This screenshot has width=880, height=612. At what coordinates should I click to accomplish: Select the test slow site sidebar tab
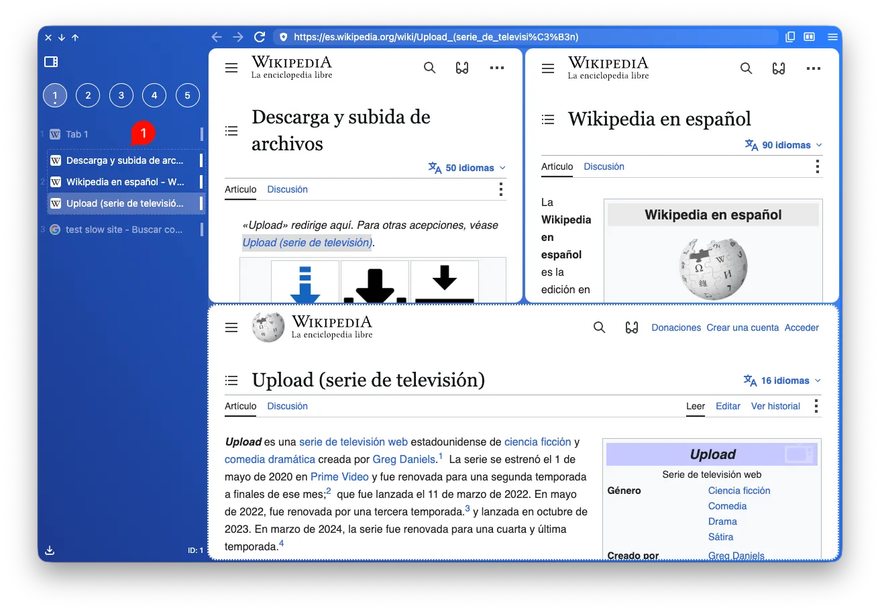(x=125, y=229)
